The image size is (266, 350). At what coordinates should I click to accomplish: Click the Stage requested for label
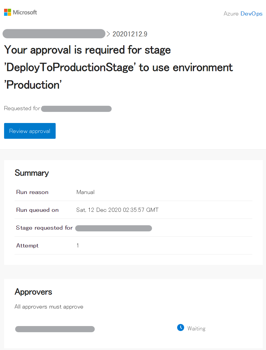point(44,228)
